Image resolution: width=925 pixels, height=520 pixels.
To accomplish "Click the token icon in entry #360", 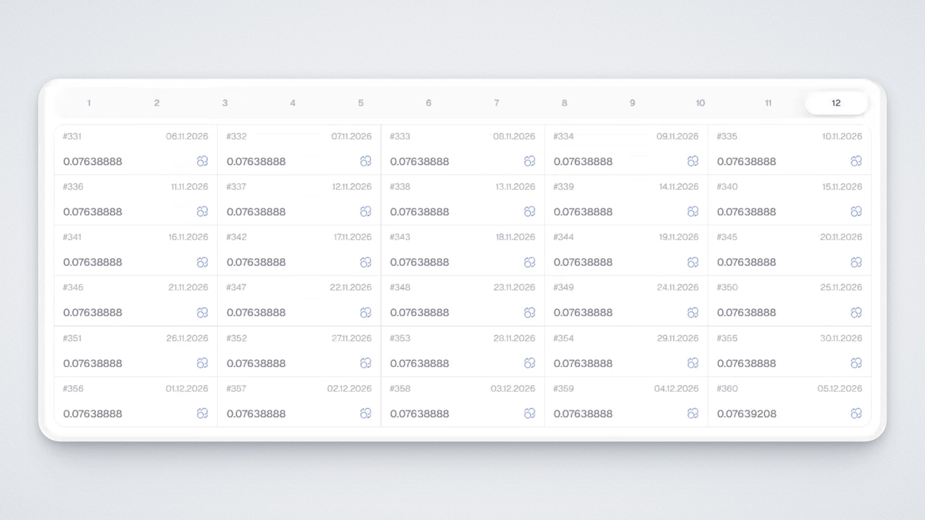I will pos(856,413).
